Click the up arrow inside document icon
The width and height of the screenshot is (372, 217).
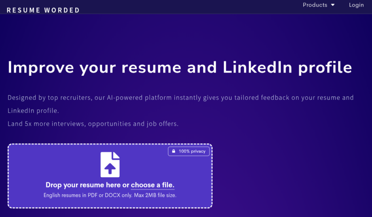(x=110, y=168)
